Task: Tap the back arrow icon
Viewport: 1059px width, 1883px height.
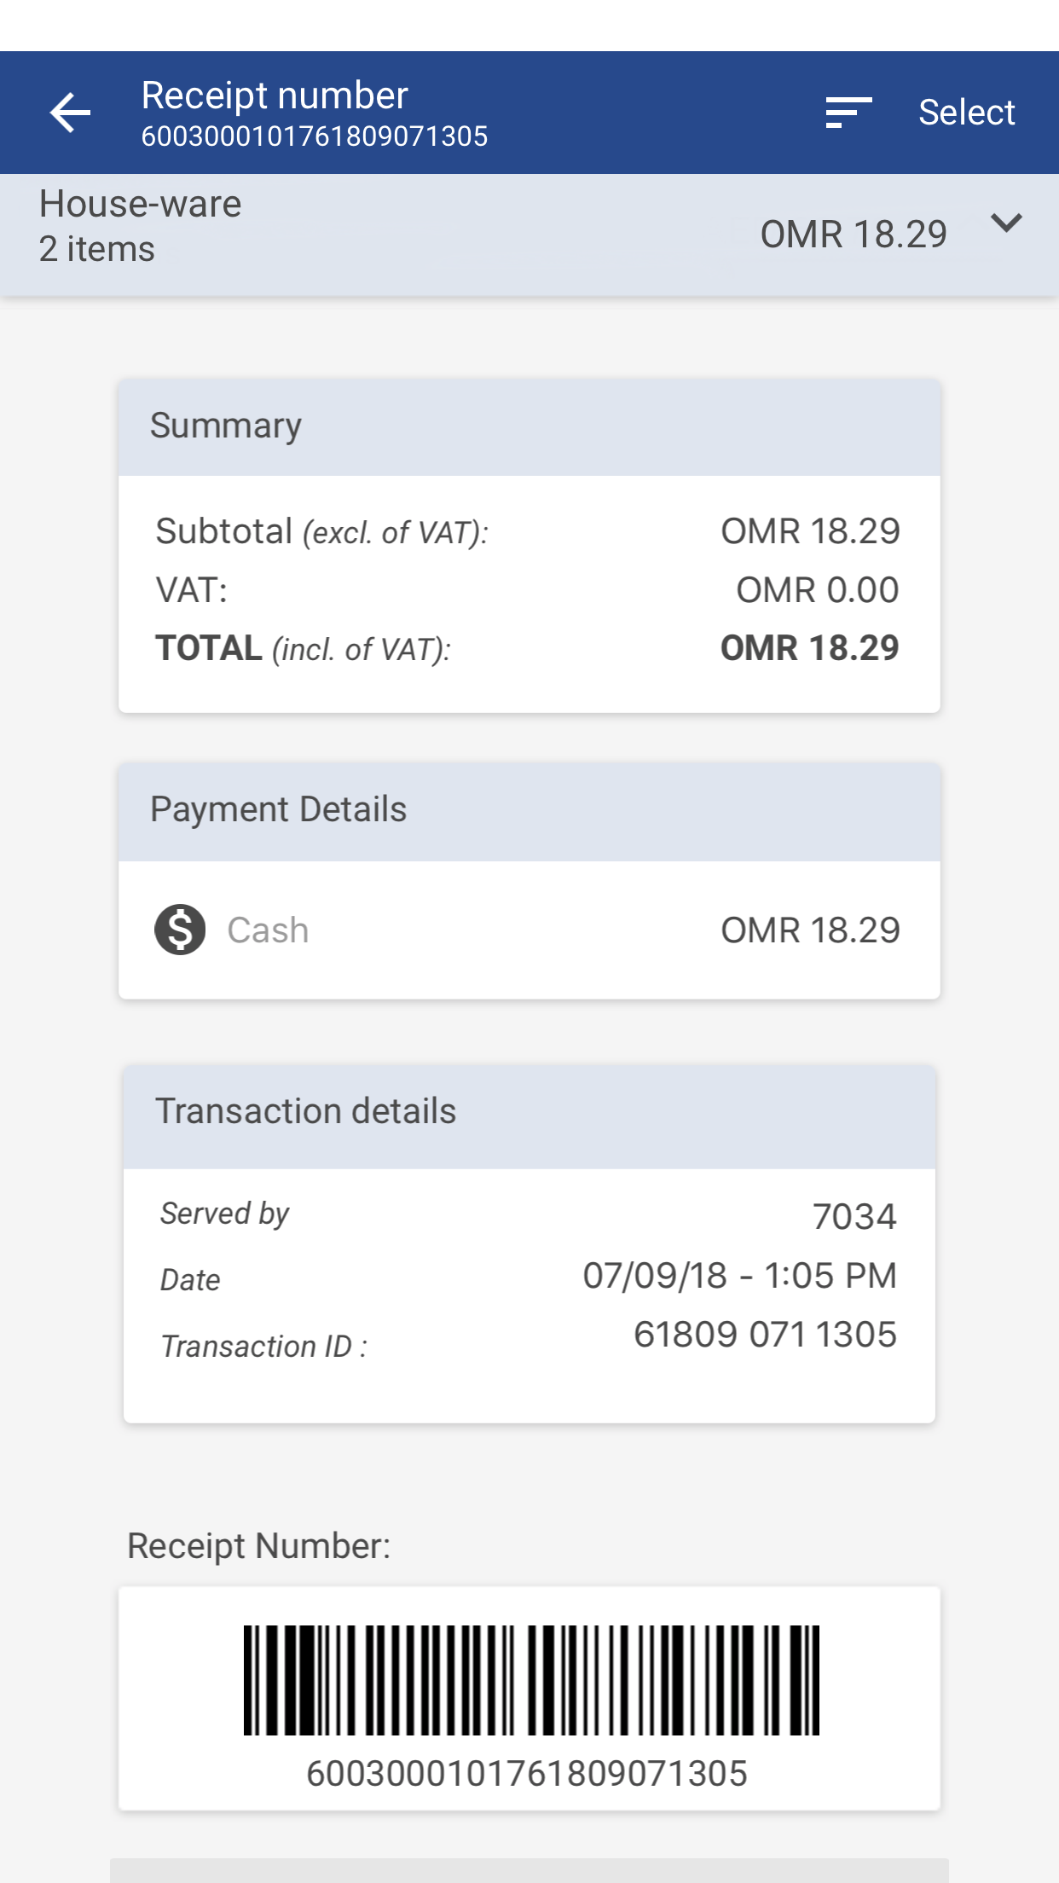Action: click(x=70, y=113)
